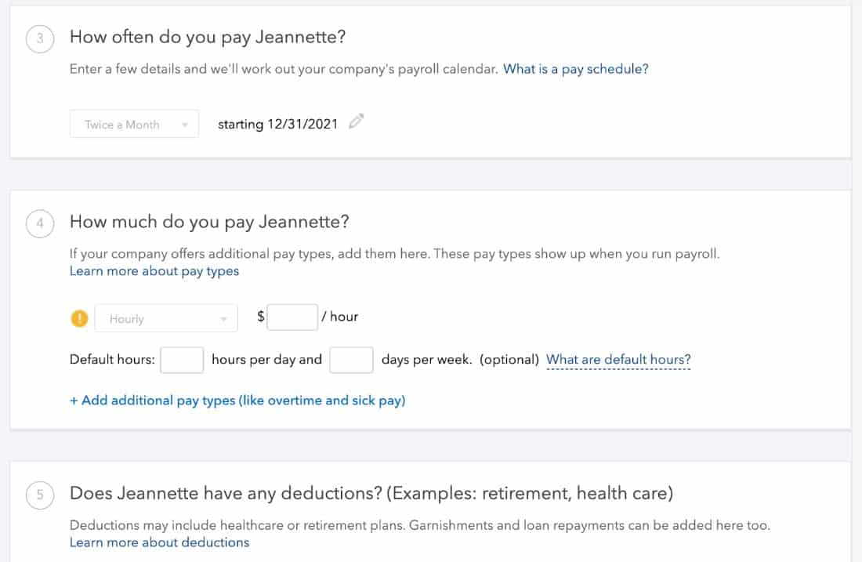Click the dollar per hour rate field
The height and width of the screenshot is (562, 862).
(x=292, y=317)
